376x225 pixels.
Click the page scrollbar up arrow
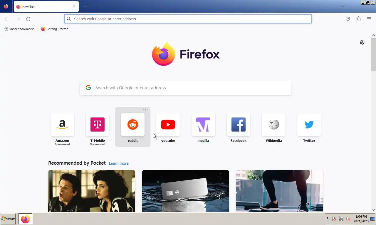pos(374,35)
